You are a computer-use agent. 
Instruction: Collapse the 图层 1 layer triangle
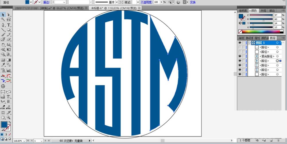[249, 43]
